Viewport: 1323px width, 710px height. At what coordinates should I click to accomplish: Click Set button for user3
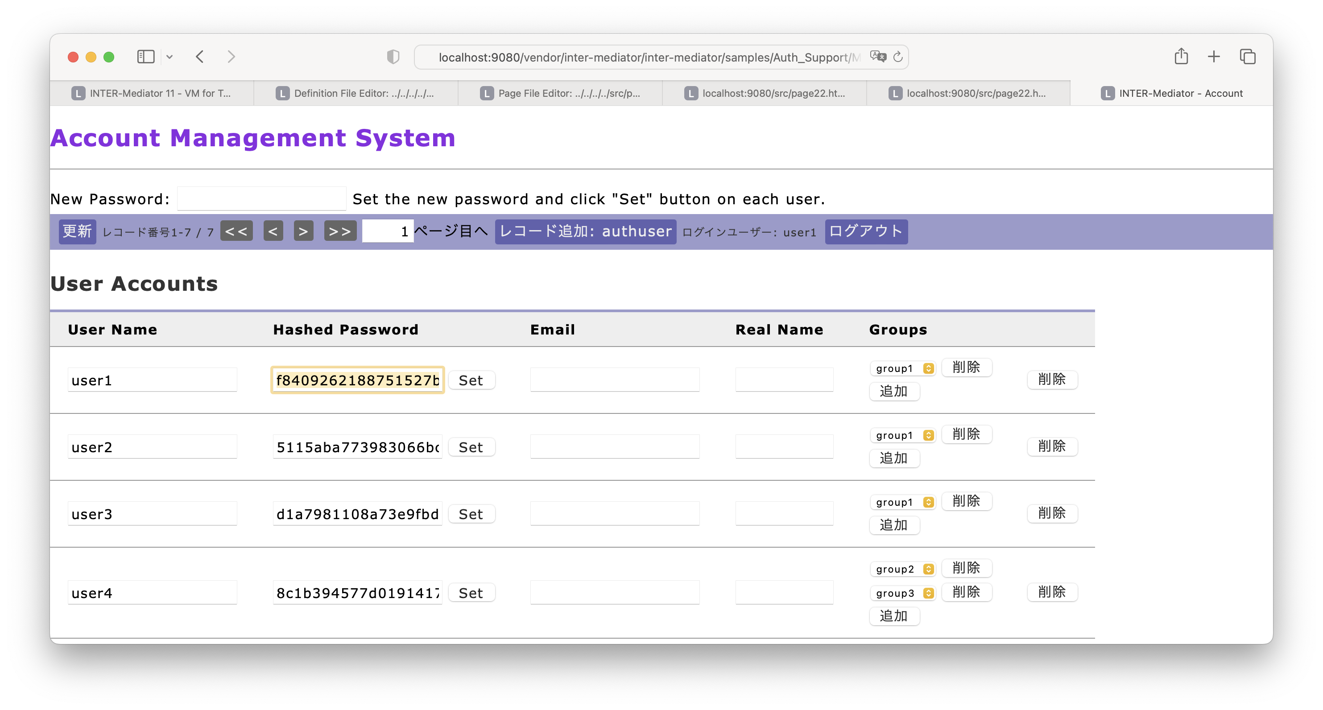tap(471, 514)
